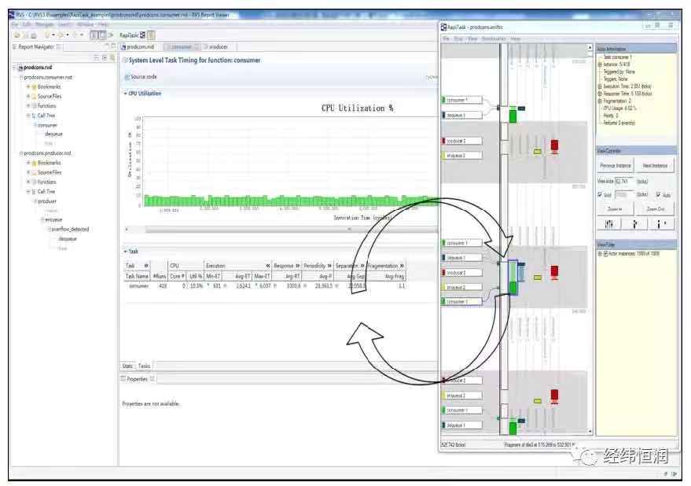Toggle the Grid checkbox in RapiTask
691x486 pixels.
coord(600,194)
